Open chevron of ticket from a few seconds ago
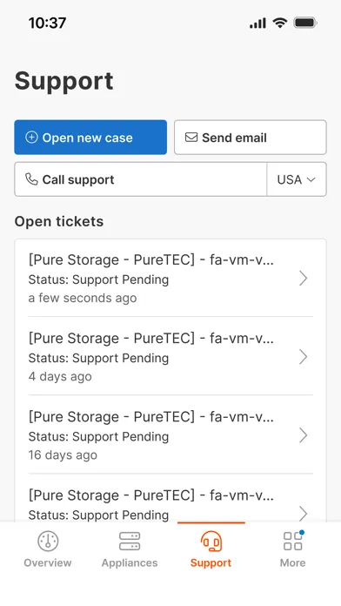Screen dimensions: 341x606 304,279
